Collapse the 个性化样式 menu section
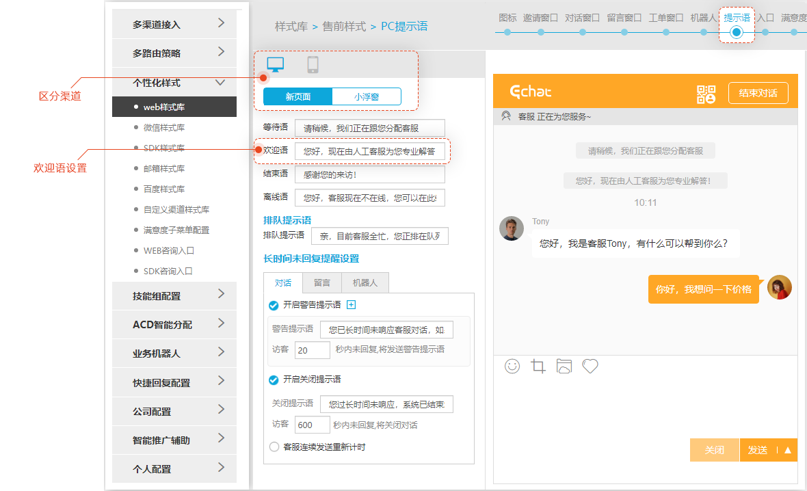Viewport: 807px width, 491px height. pyautogui.click(x=220, y=83)
